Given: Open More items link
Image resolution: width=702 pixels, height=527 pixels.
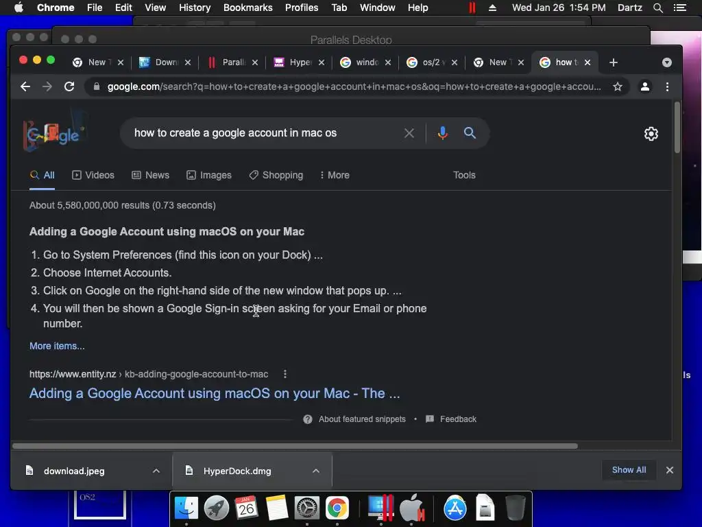Looking at the screenshot, I should coord(57,346).
